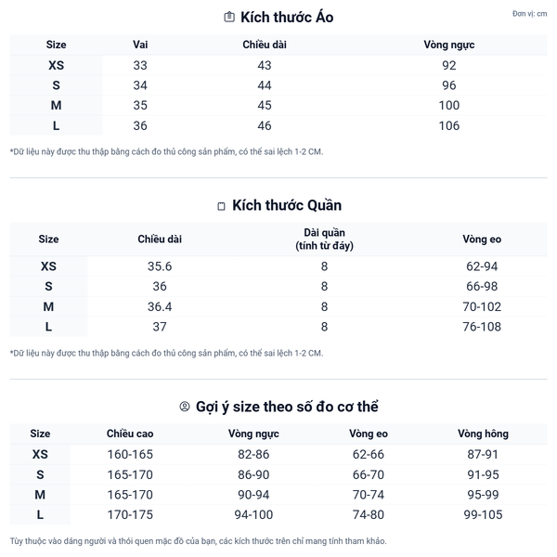Click chest value 100 for shirt size M
Screen dimensions: 557x557
(448, 106)
